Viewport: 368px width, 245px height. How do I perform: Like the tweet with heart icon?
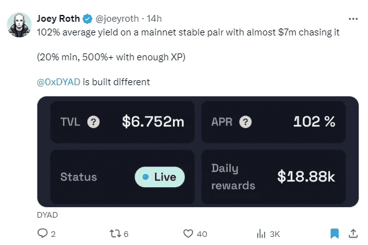pyautogui.click(x=188, y=234)
